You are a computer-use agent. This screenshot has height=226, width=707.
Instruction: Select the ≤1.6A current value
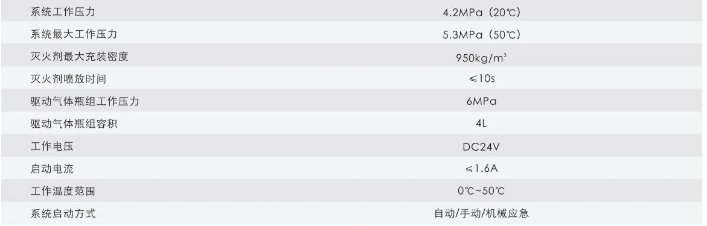tap(481, 169)
